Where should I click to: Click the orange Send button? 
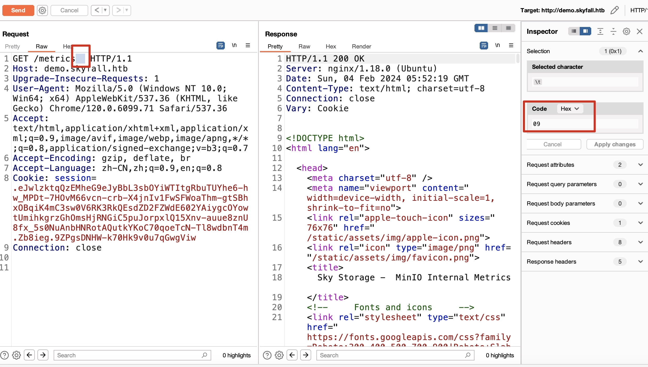click(x=18, y=10)
